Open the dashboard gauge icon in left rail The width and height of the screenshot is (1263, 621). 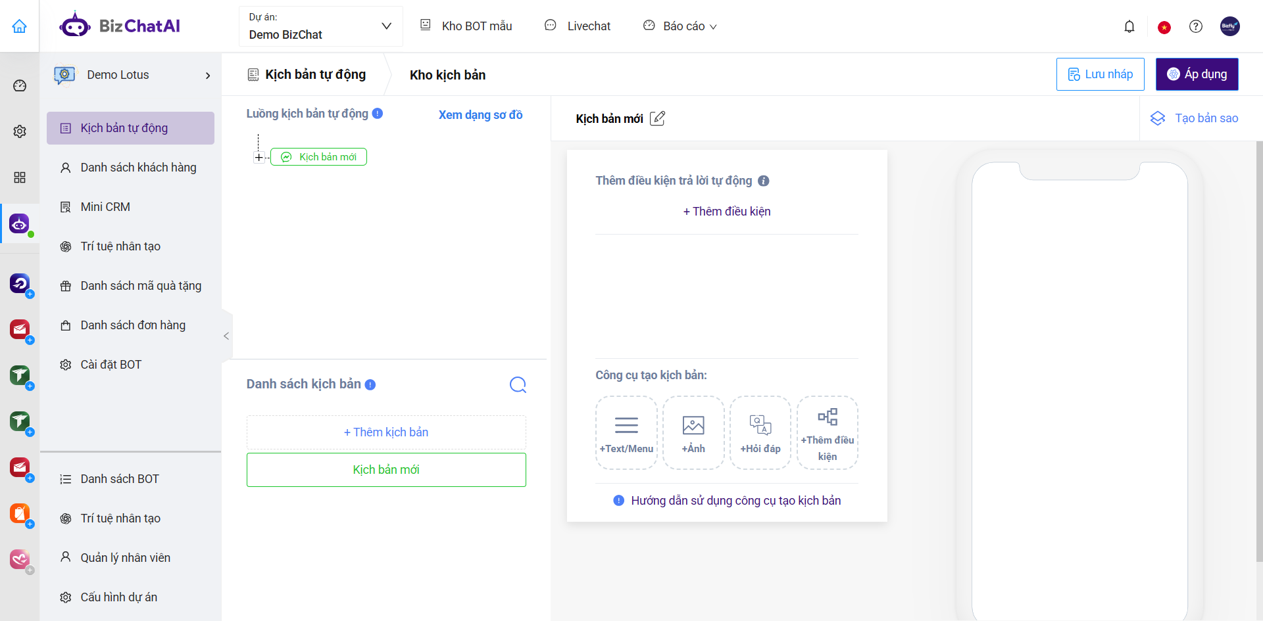(20, 85)
